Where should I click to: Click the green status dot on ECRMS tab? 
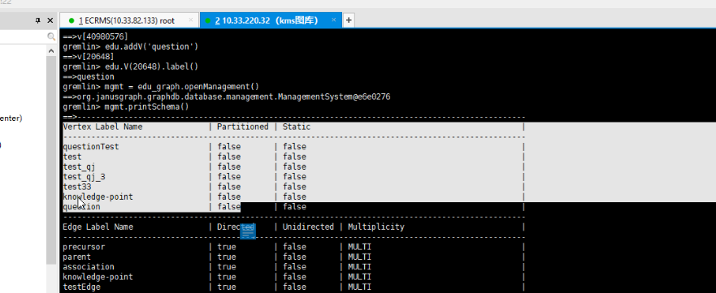pyautogui.click(x=72, y=20)
